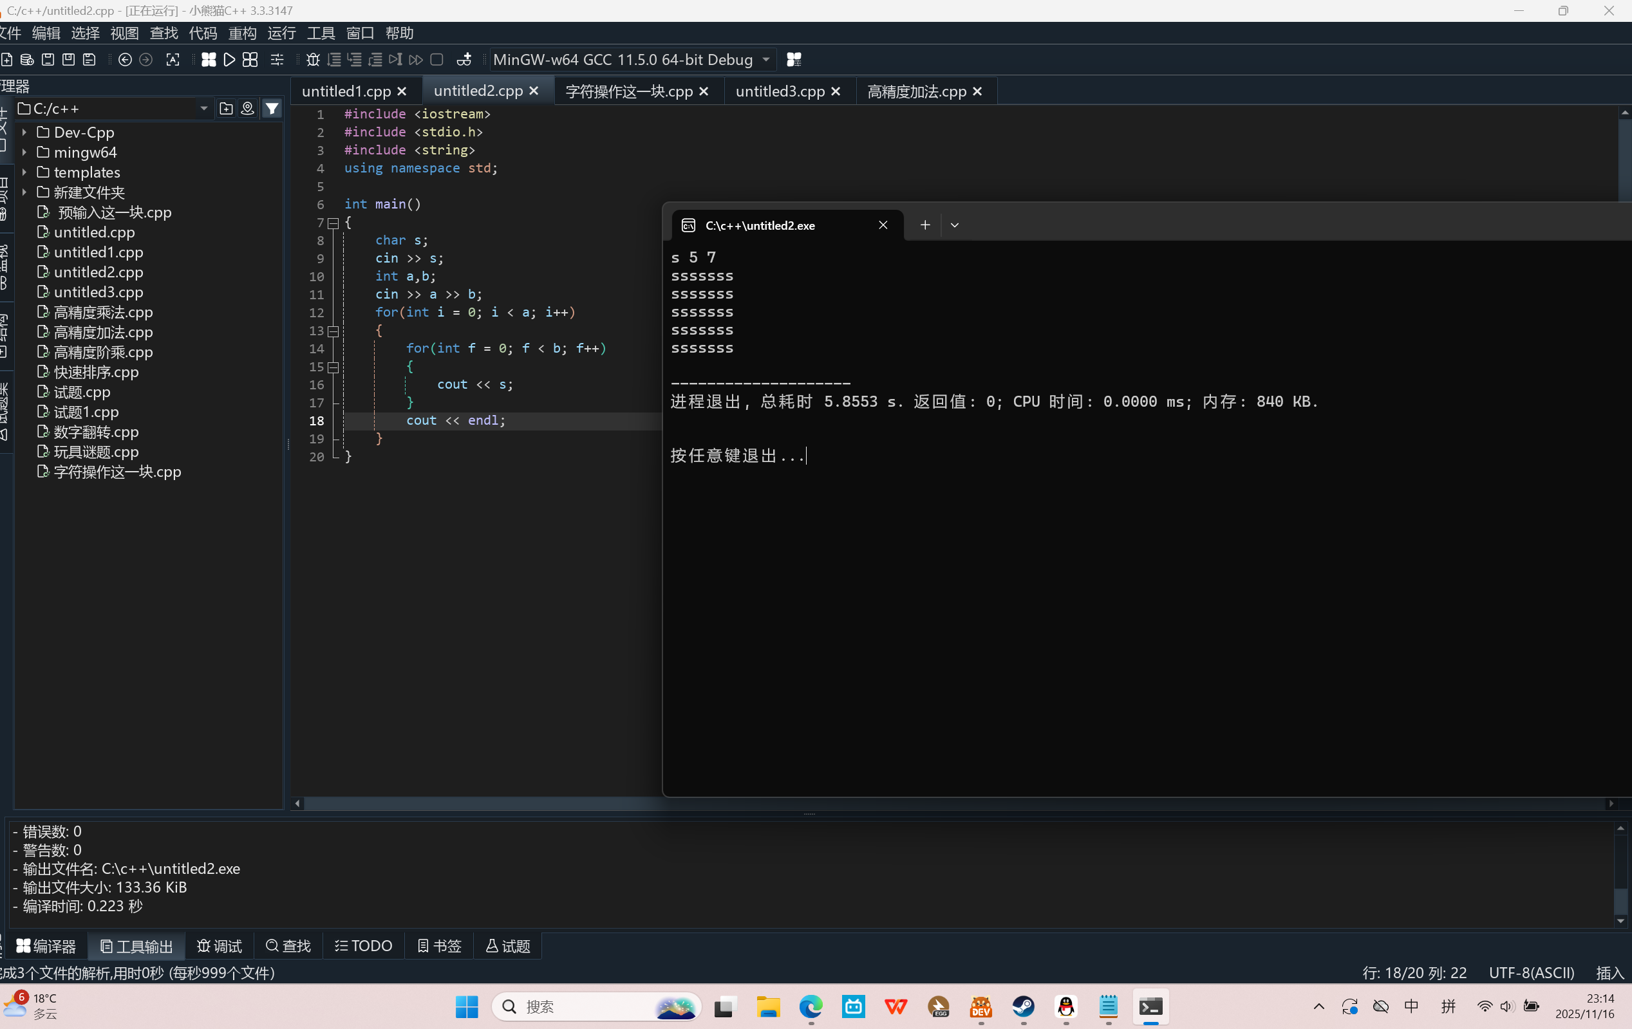Image resolution: width=1632 pixels, height=1029 pixels.
Task: Click the Debug bug icon
Action: pos(312,60)
